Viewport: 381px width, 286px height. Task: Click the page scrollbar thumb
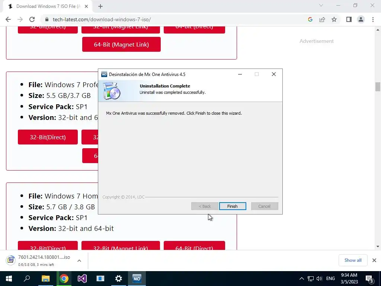coord(378,87)
